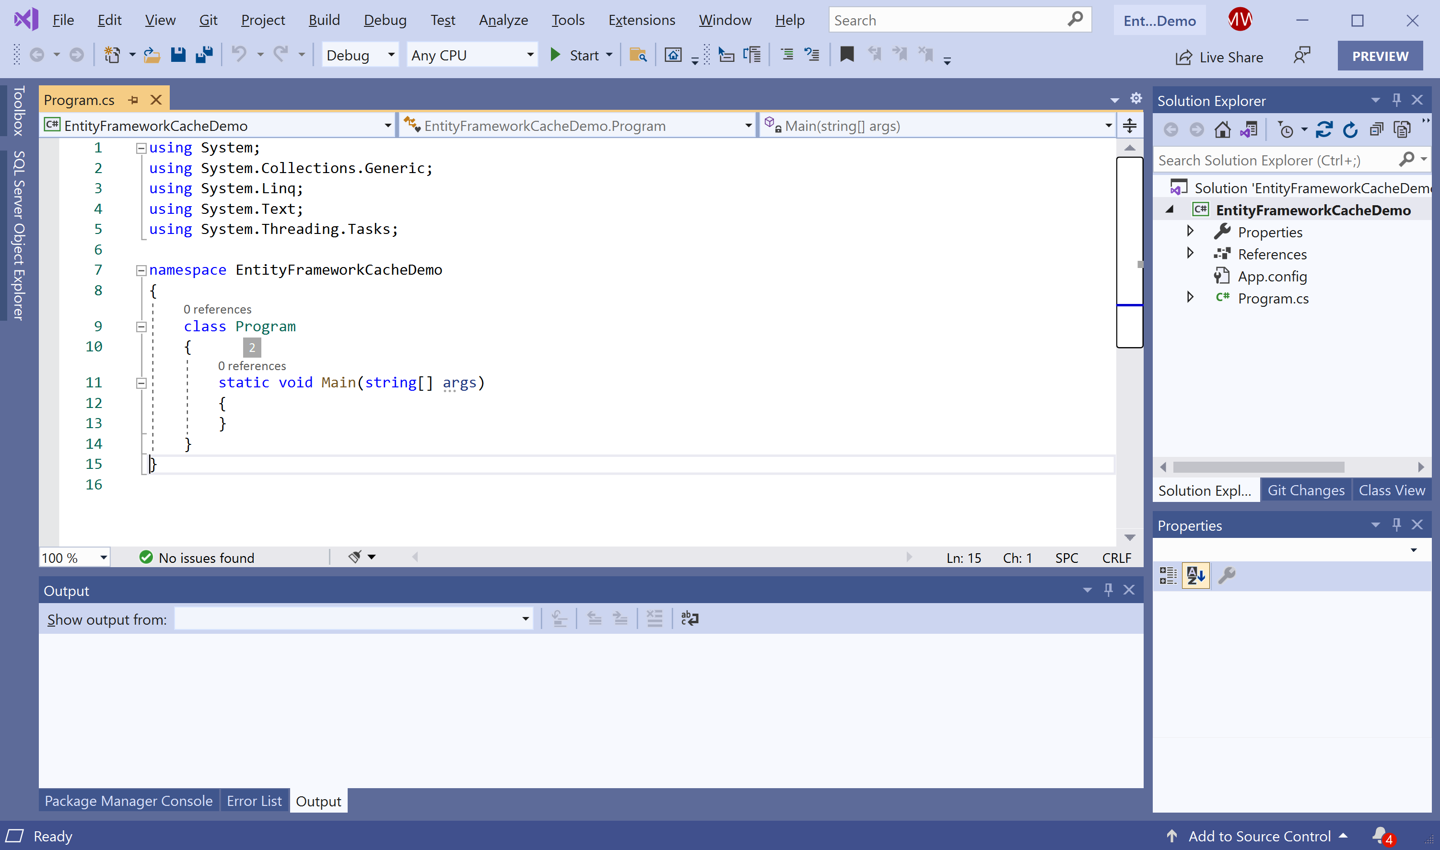The height and width of the screenshot is (850, 1440).
Task: Click the Save All toolbar icon
Action: (204, 55)
